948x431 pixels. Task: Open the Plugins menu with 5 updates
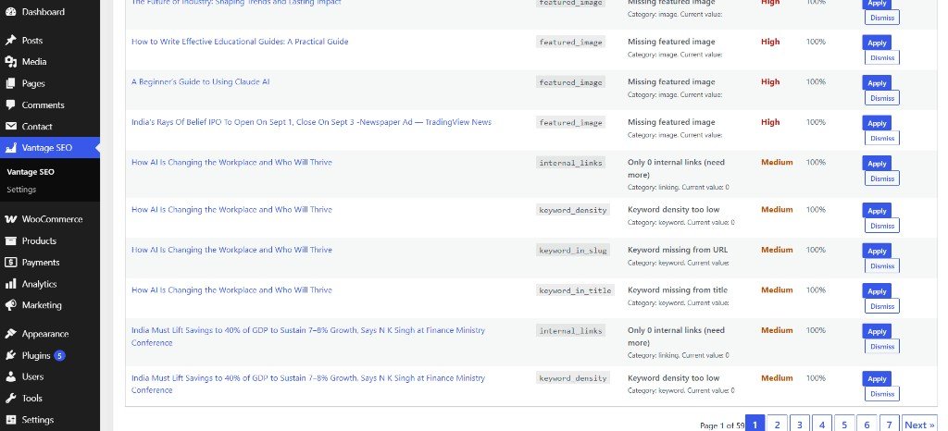point(50,355)
